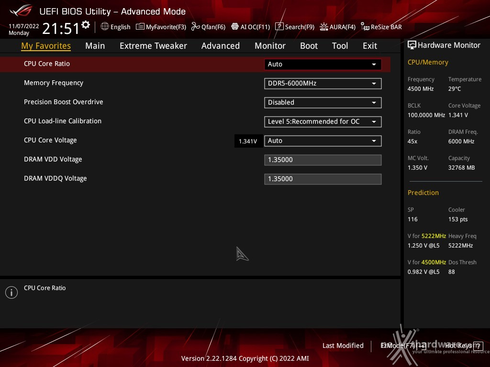This screenshot has height=367, width=490.
Task: Open Exit tab
Action: 370,46
